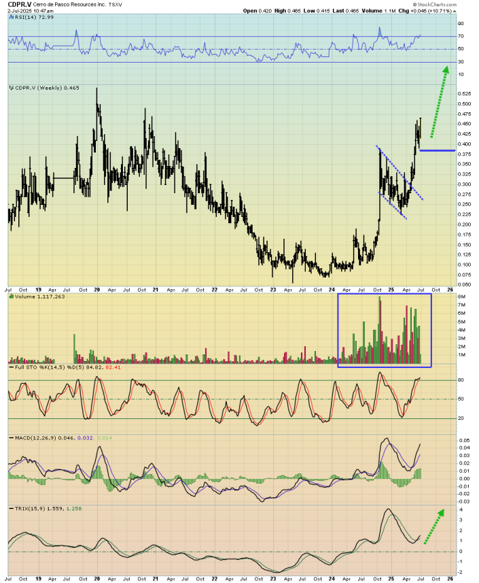Click the 8M label on volume axis
Viewport: 479px width, 583px height.
pos(462,297)
